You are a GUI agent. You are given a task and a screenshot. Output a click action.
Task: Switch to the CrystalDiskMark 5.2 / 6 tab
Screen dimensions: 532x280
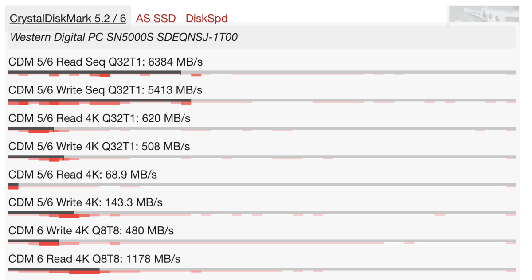(68, 19)
